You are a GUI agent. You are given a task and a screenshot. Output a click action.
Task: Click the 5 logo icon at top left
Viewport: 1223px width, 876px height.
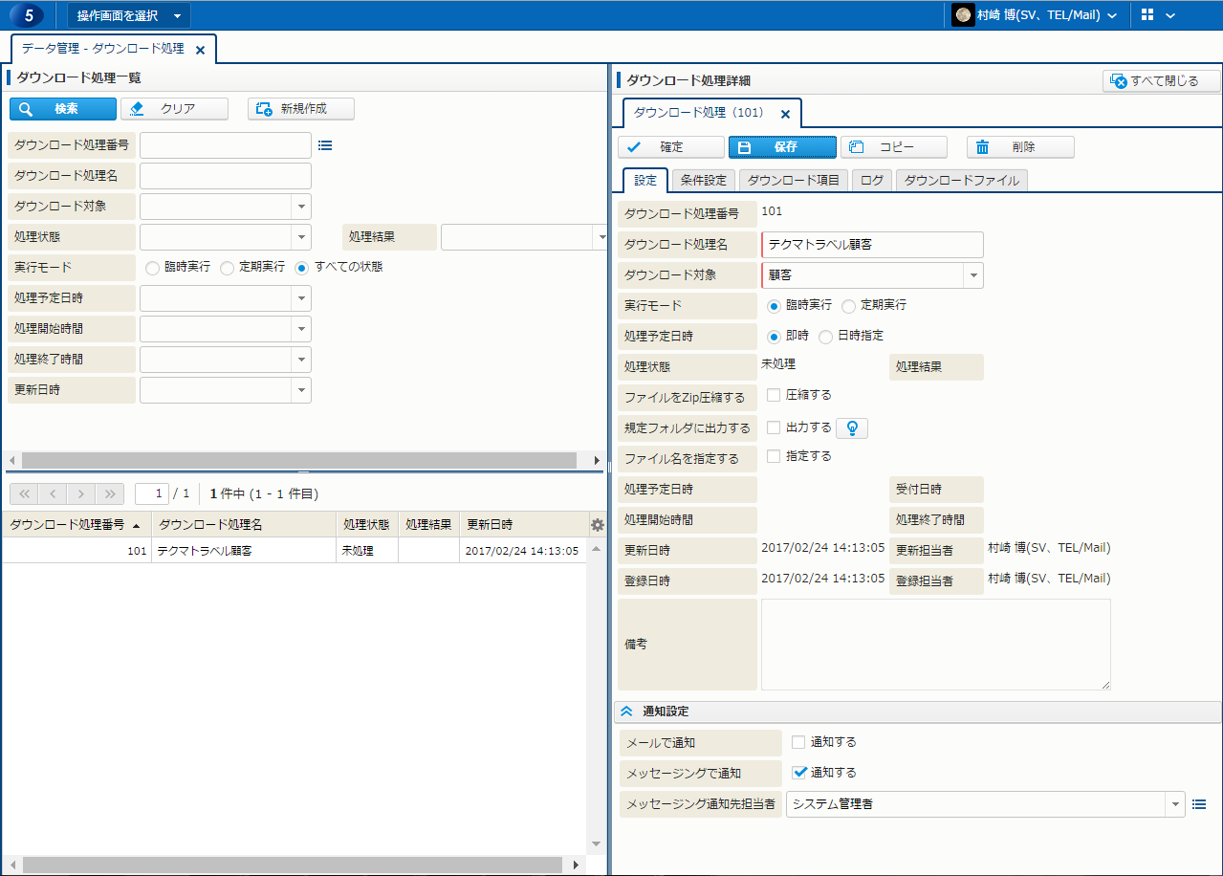(28, 15)
